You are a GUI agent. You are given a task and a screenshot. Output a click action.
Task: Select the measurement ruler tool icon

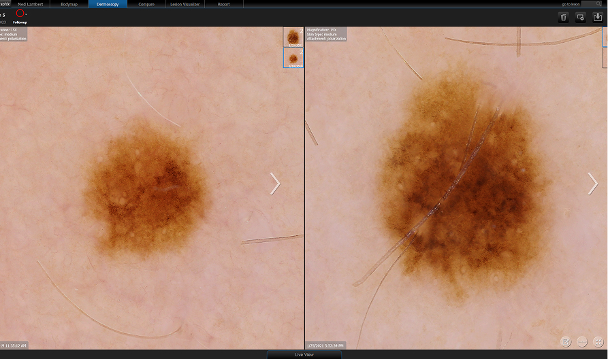click(x=582, y=341)
